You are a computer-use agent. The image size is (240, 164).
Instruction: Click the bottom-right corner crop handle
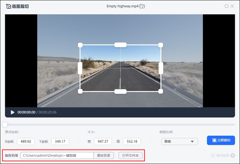tap(161, 91)
